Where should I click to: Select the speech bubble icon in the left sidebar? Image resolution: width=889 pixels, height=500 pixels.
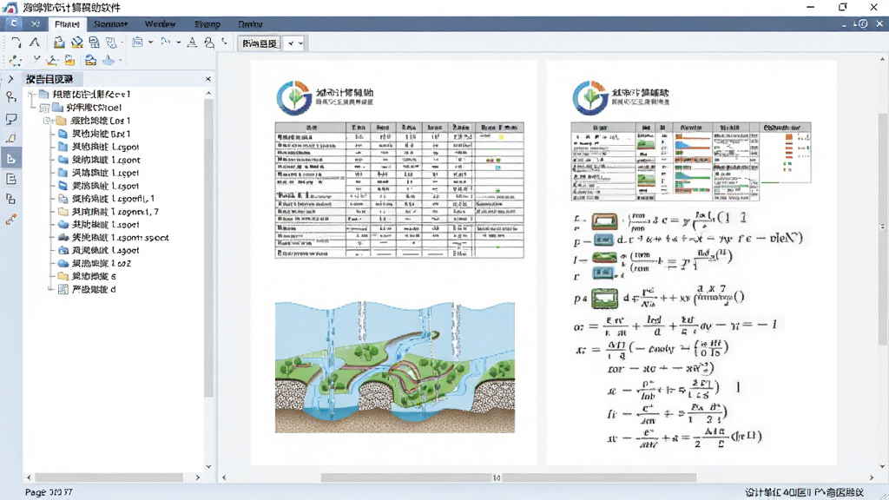(10, 118)
